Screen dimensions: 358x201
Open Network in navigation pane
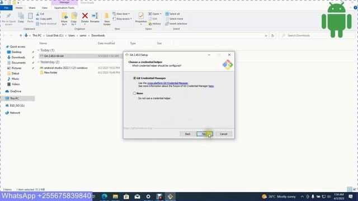[15, 113]
